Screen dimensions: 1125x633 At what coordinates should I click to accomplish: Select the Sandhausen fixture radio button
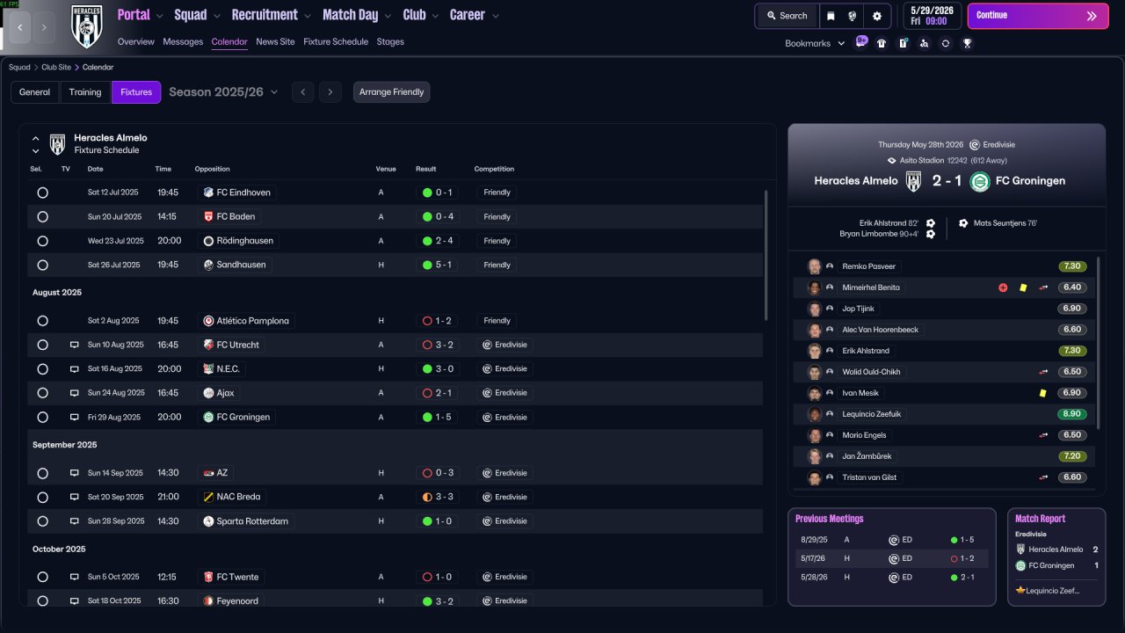[42, 265]
